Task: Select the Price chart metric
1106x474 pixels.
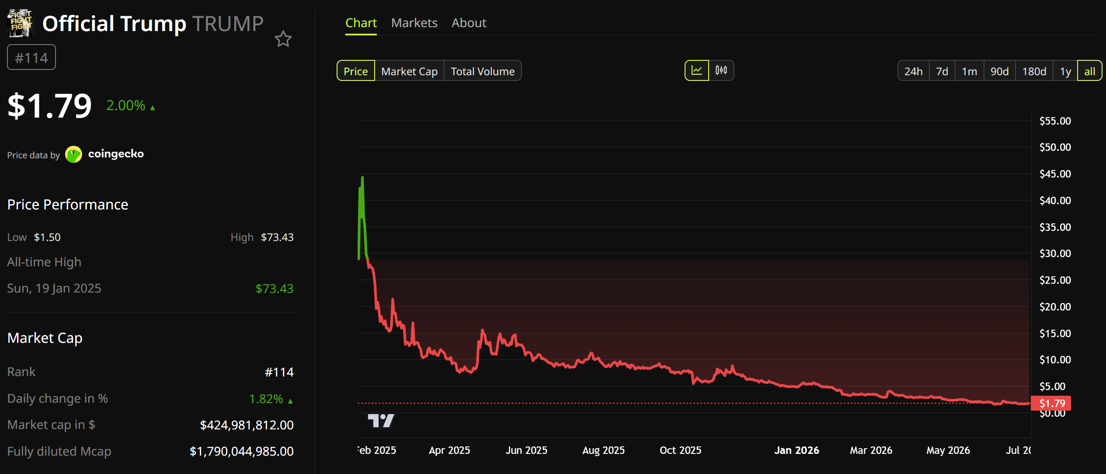Action: pyautogui.click(x=356, y=71)
